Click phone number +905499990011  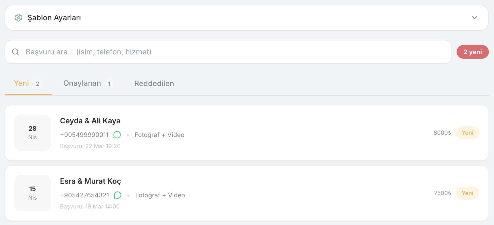pyautogui.click(x=84, y=135)
